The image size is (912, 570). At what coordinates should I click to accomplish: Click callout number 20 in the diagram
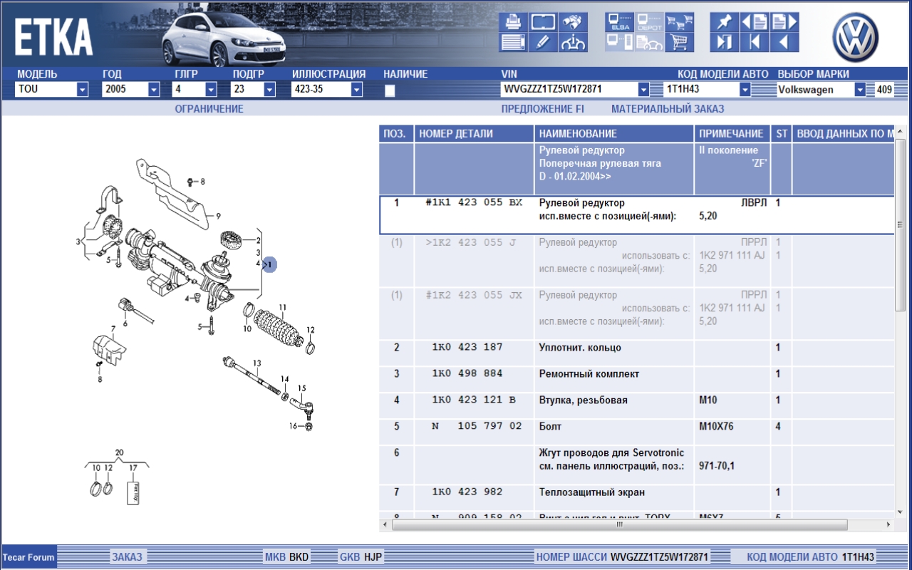(x=119, y=453)
